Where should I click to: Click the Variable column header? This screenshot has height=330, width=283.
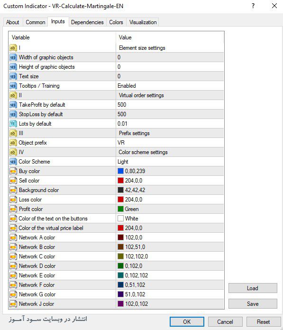[x=62, y=37]
